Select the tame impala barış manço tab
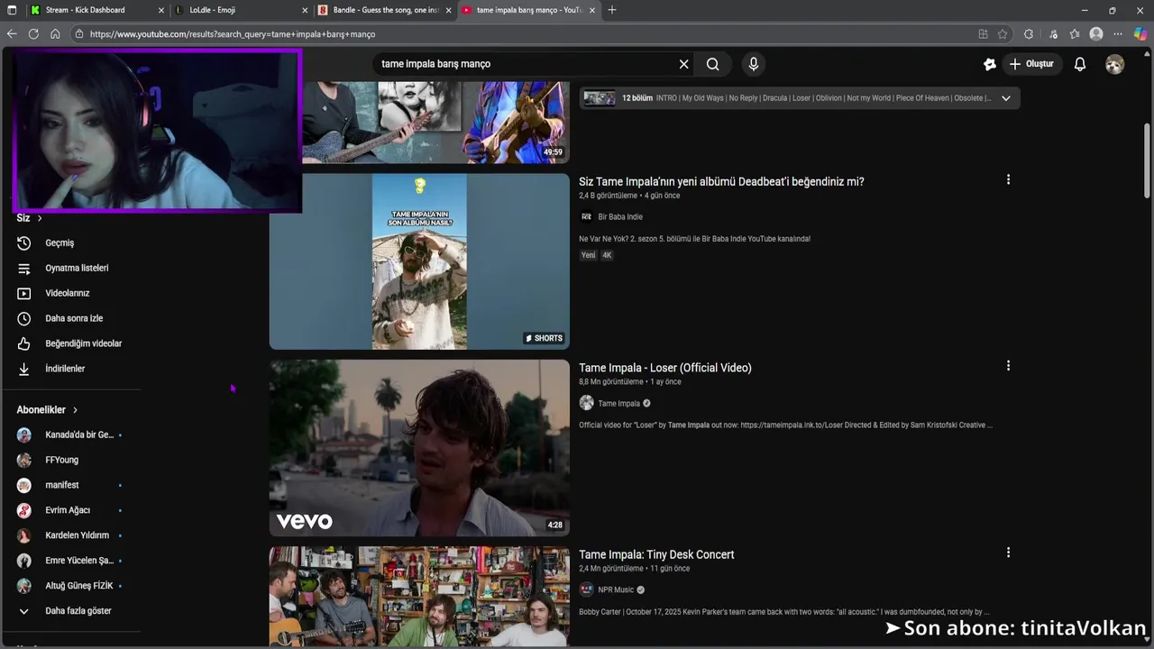The width and height of the screenshot is (1154, 649). 528,10
